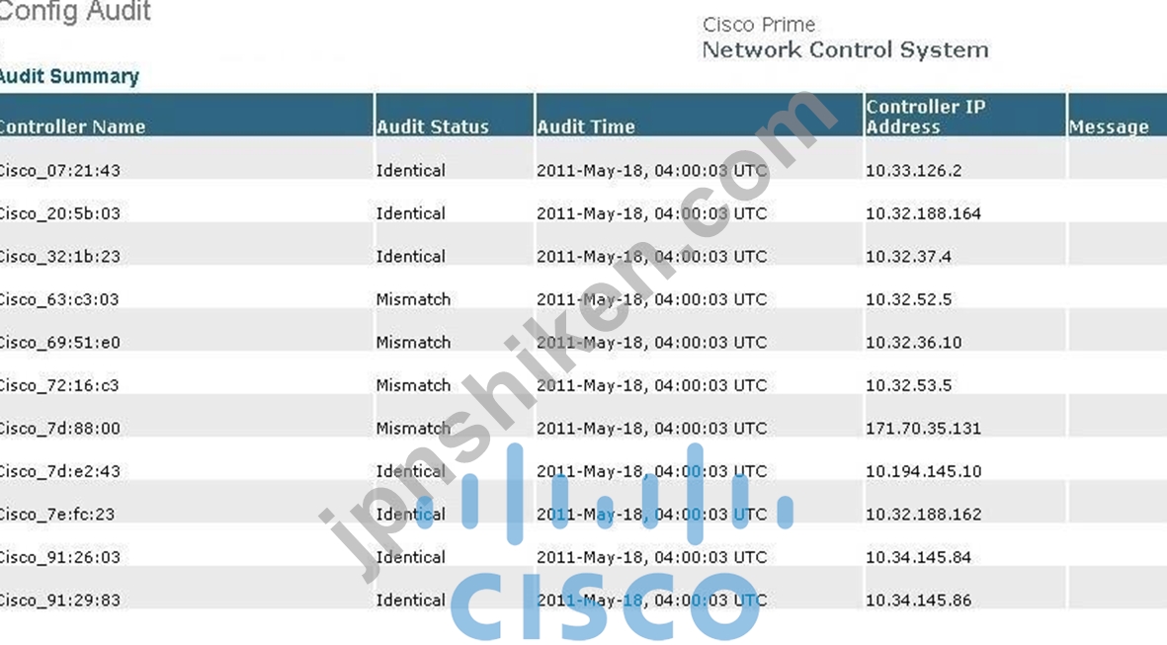Sort by the Audit Status column header
The width and height of the screenshot is (1167, 645).
click(x=433, y=126)
